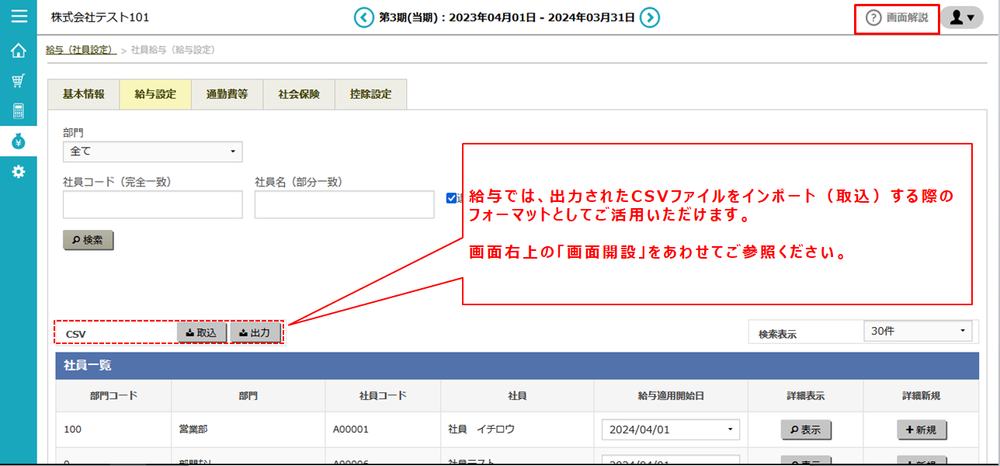This screenshot has width=1000, height=466.
Task: Navigate to the previous fiscal period
Action: [x=363, y=16]
